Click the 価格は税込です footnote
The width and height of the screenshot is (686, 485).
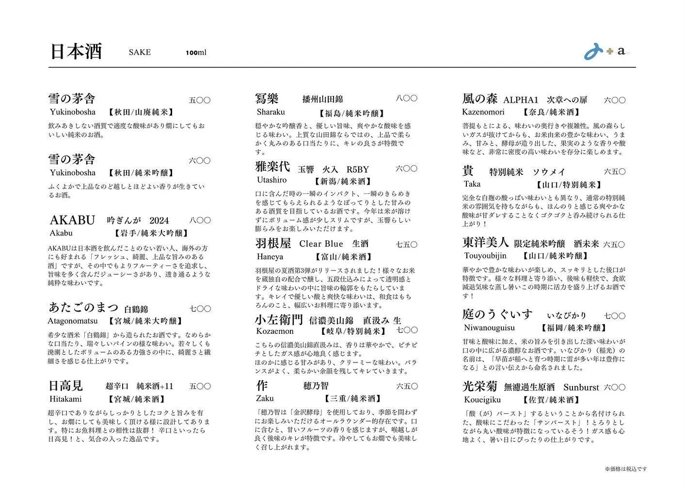[x=626, y=469]
